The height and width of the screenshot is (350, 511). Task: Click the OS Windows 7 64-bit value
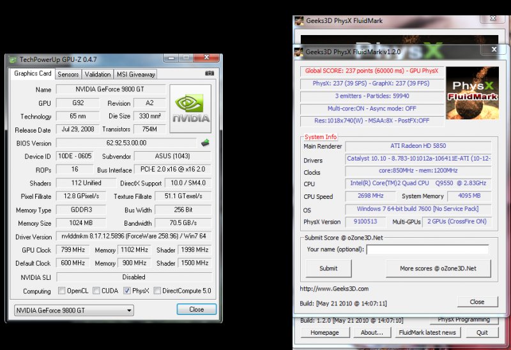point(418,208)
